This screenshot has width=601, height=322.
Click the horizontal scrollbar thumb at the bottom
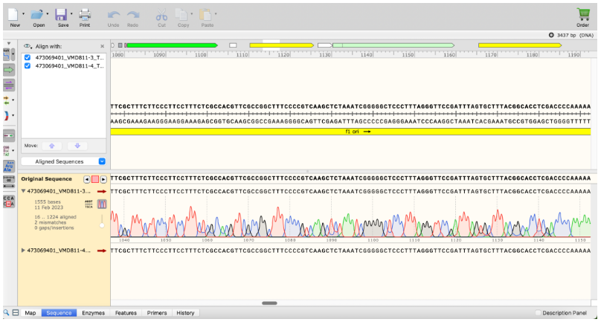[269, 303]
